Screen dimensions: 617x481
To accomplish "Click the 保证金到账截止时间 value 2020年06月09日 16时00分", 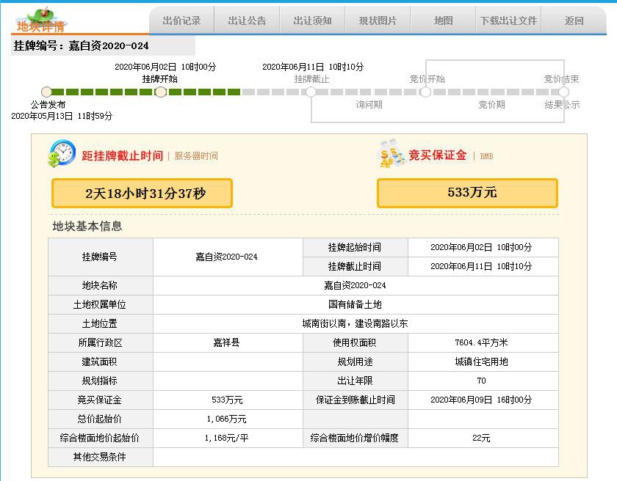I will click(x=483, y=400).
